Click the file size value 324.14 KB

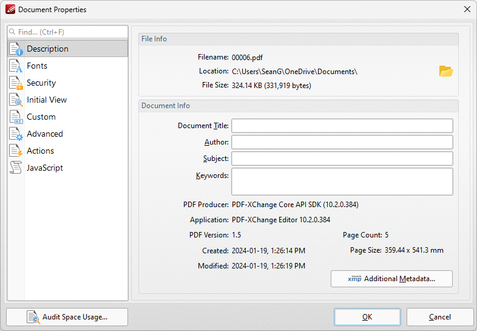click(271, 86)
